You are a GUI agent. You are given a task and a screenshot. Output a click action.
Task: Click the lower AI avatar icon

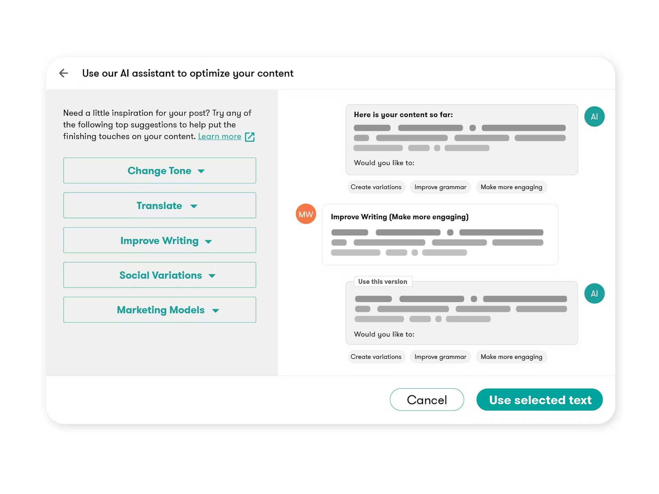point(594,293)
